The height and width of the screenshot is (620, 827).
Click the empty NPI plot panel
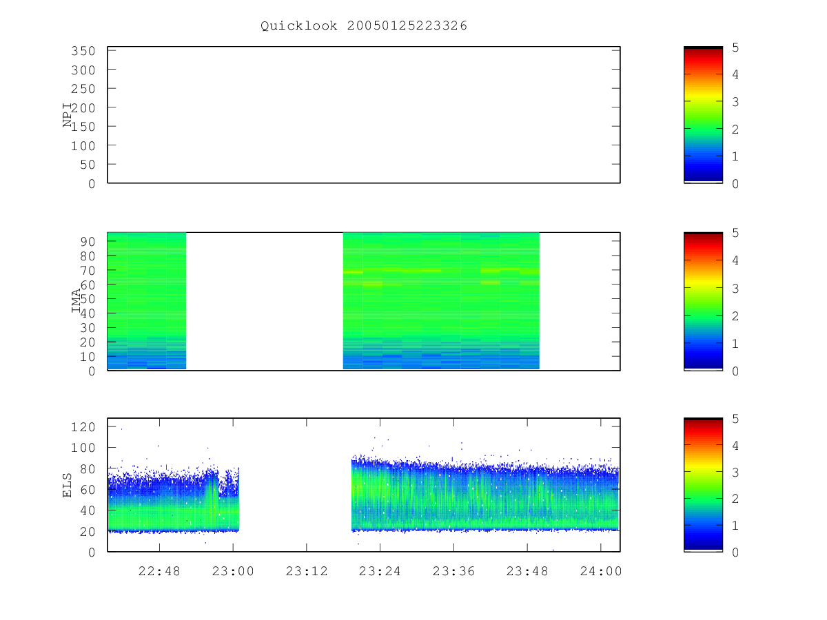click(364, 115)
